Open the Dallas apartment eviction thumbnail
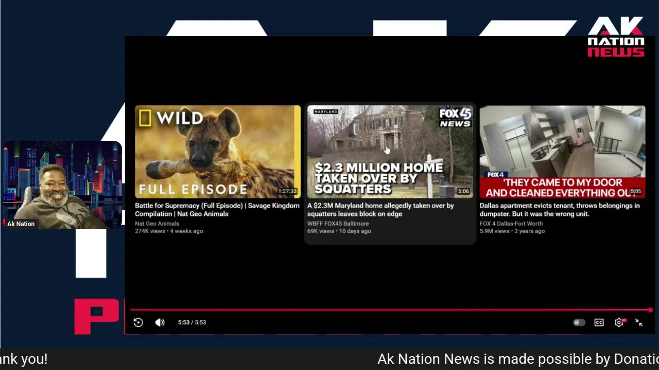Image resolution: width=659 pixels, height=370 pixels. click(562, 152)
